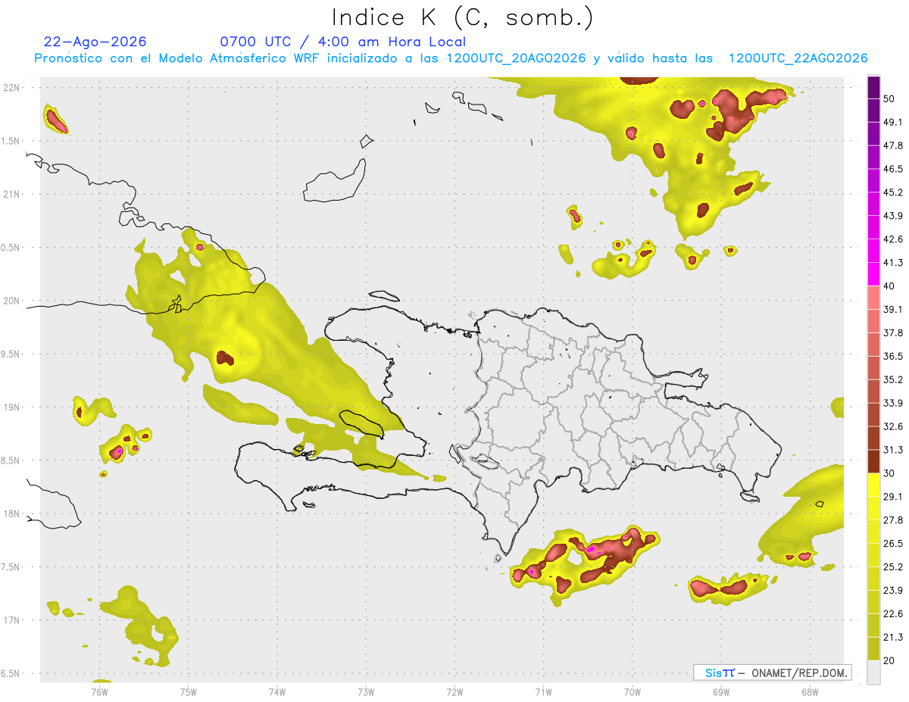Click the longitude label "72W"
Viewport: 909px width, 702px height.
click(x=454, y=692)
